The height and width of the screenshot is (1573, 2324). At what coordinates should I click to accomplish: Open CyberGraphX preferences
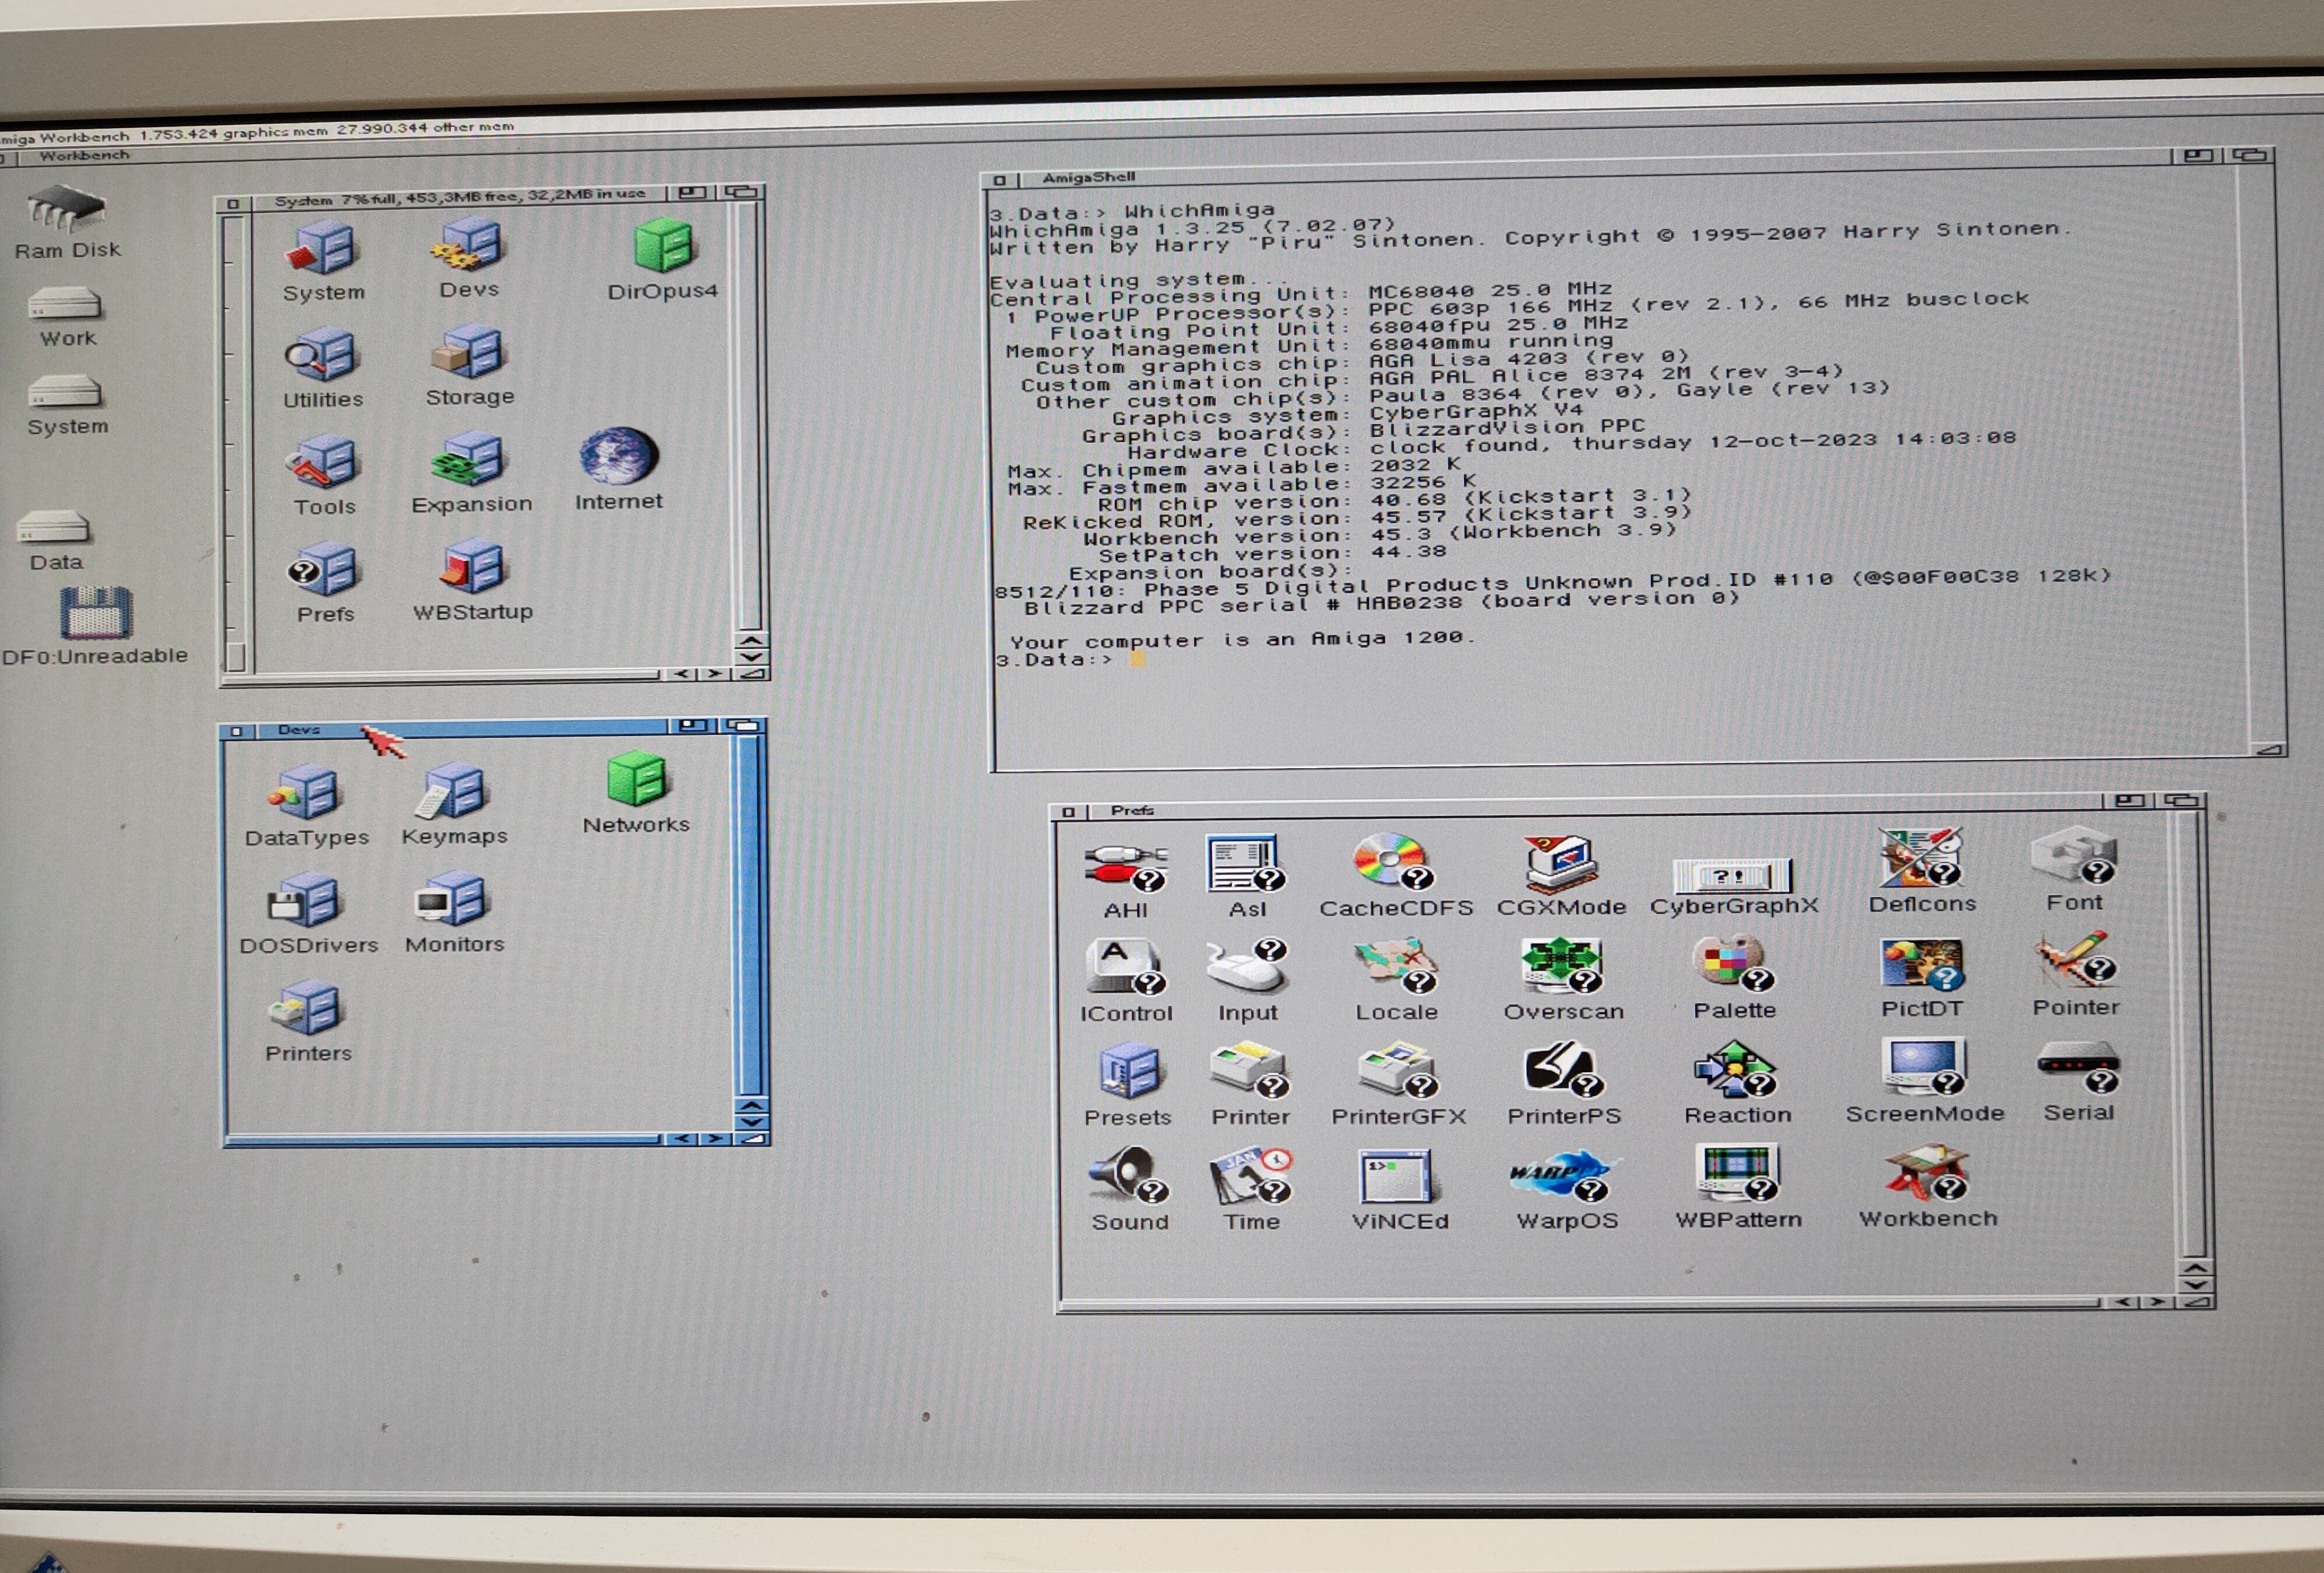coord(1732,875)
